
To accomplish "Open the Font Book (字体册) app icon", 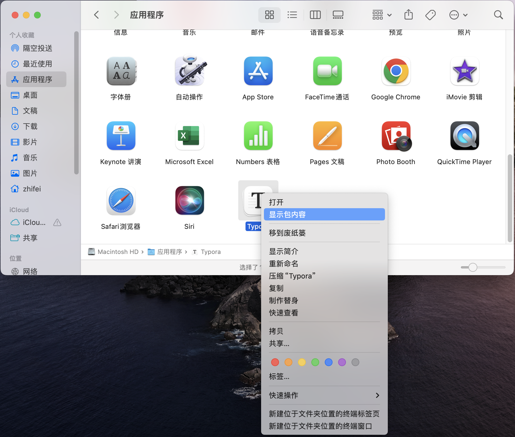I will [x=121, y=71].
